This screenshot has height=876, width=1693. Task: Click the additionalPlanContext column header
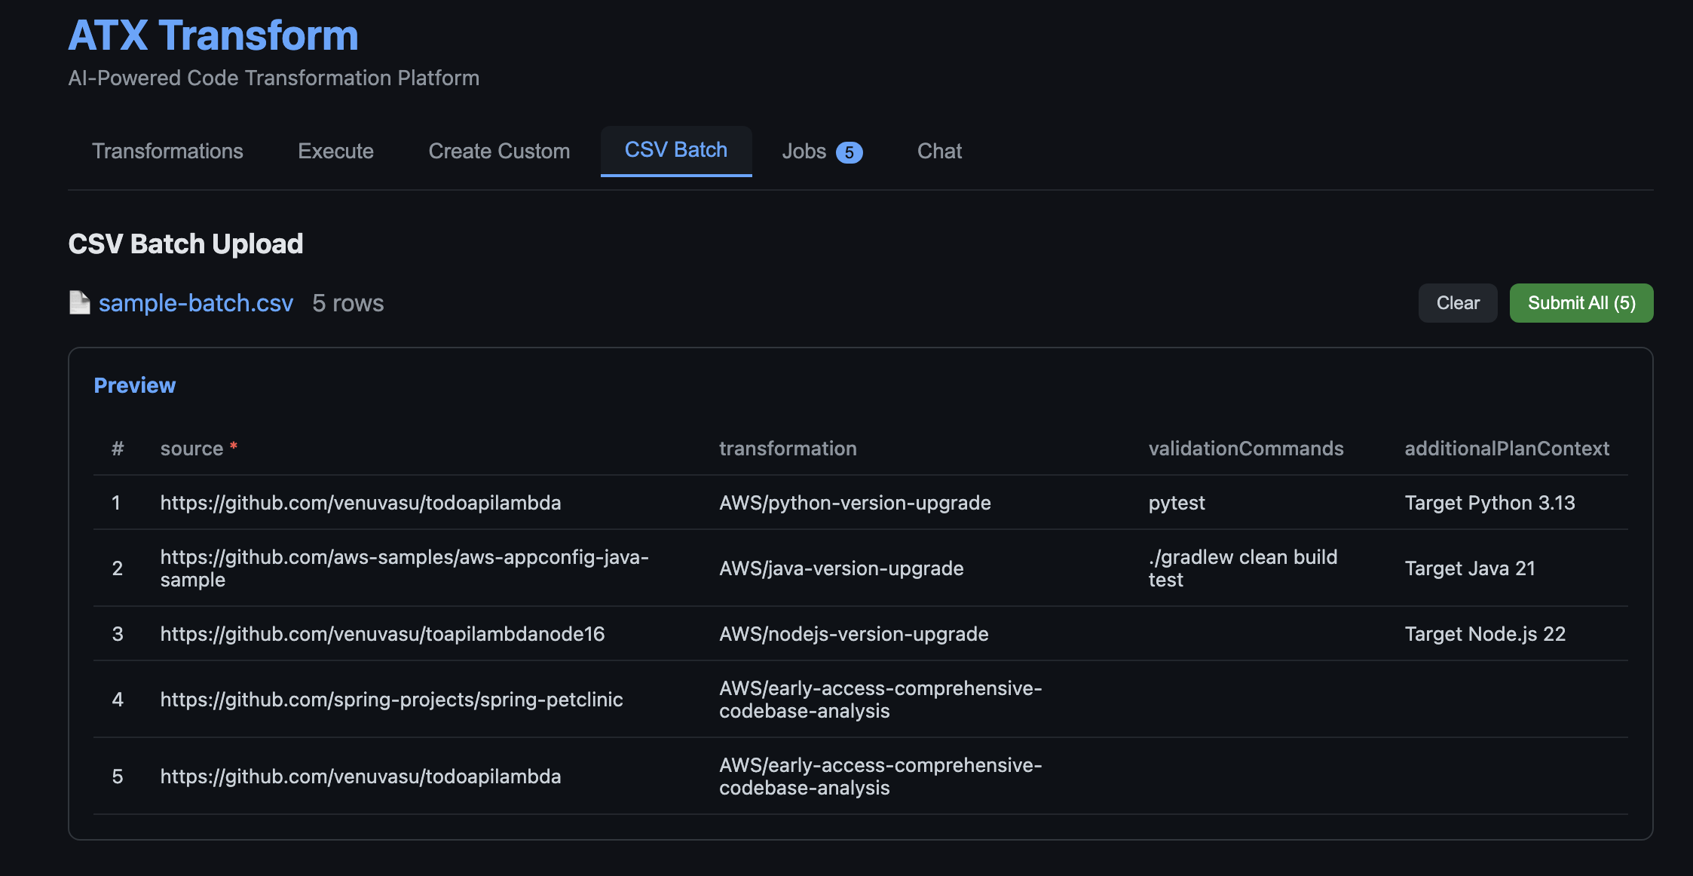[1507, 449]
